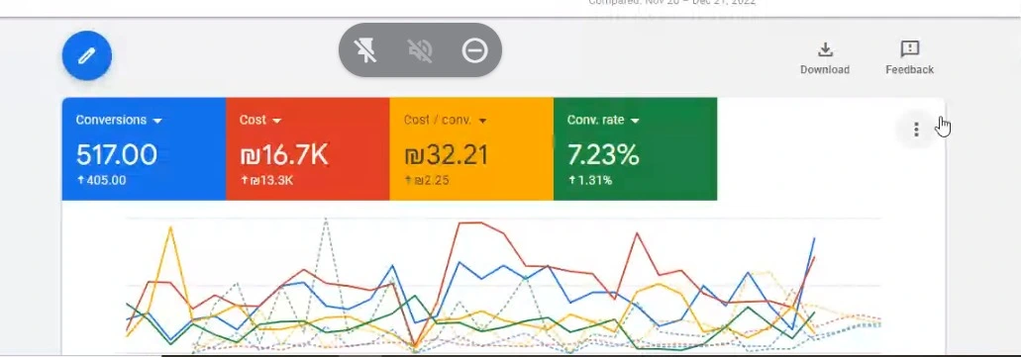Click the Download label
This screenshot has width=1021, height=357.
(x=825, y=69)
